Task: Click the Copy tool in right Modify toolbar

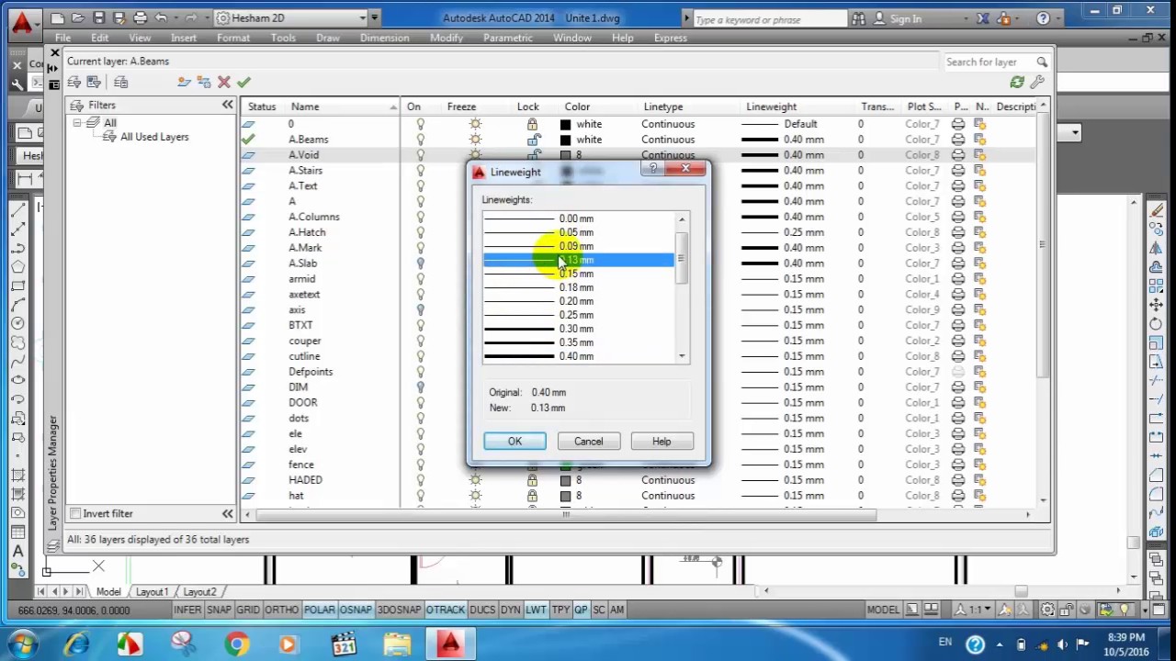Action: pyautogui.click(x=1157, y=230)
